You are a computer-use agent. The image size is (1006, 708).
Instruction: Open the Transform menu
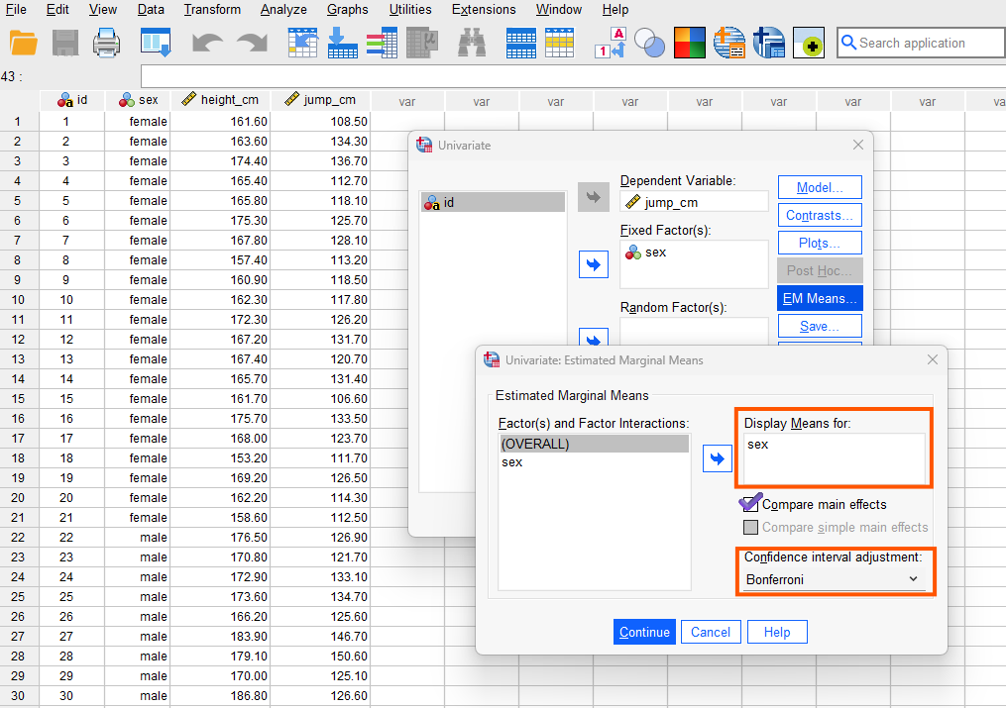[211, 10]
